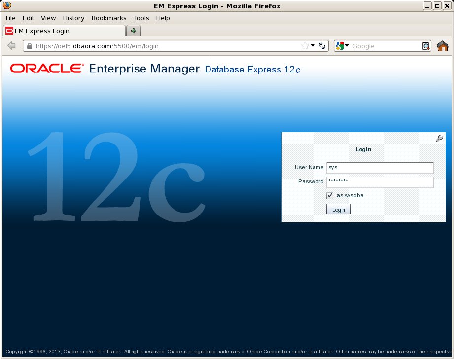This screenshot has height=359, width=454.
Task: Bookmark this page with the star icon
Action: click(305, 46)
